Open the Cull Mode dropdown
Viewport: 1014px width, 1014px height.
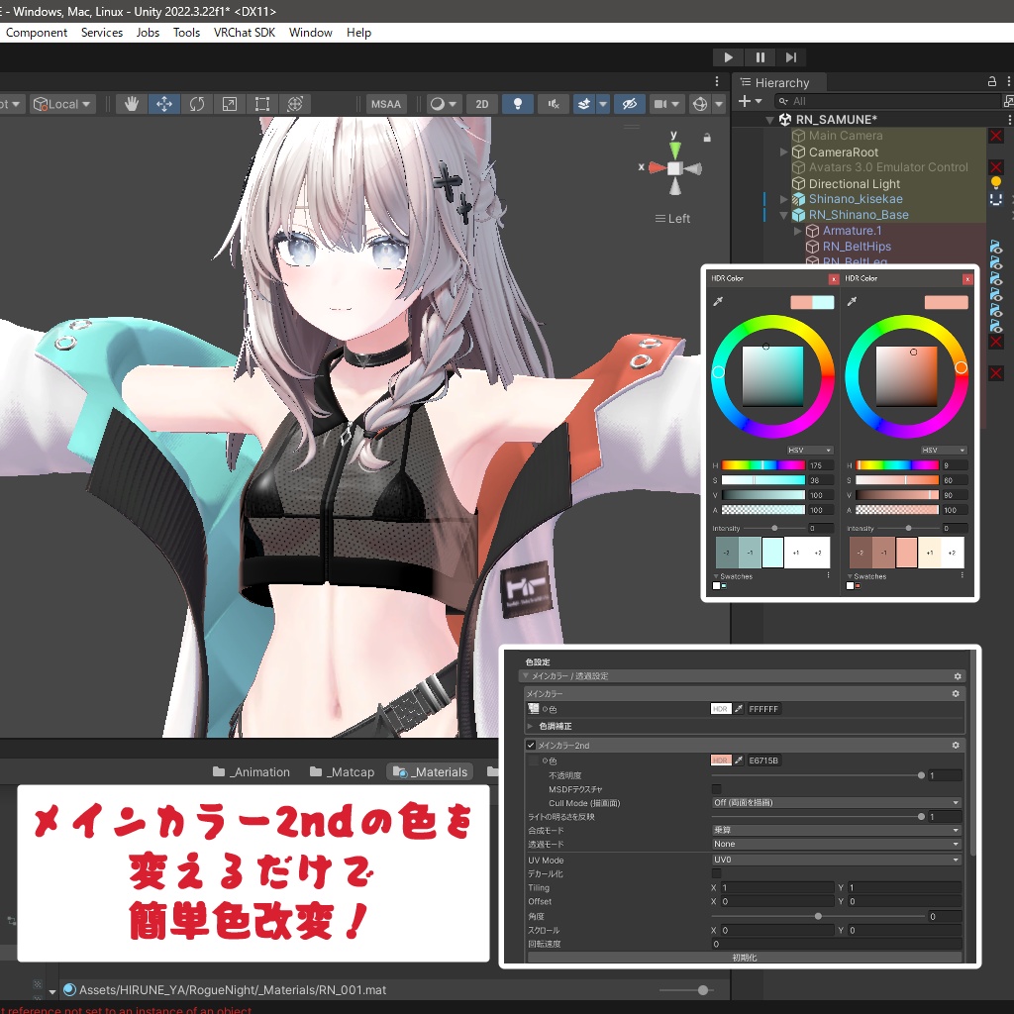pyautogui.click(x=836, y=802)
